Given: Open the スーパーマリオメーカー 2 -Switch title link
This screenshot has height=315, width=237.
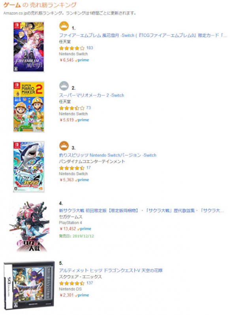Looking at the screenshot, I should click(92, 95).
